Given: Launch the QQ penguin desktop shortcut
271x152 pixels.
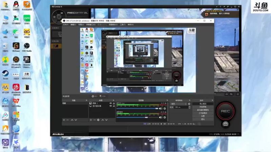Looking at the screenshot, I should (x=16, y=6).
